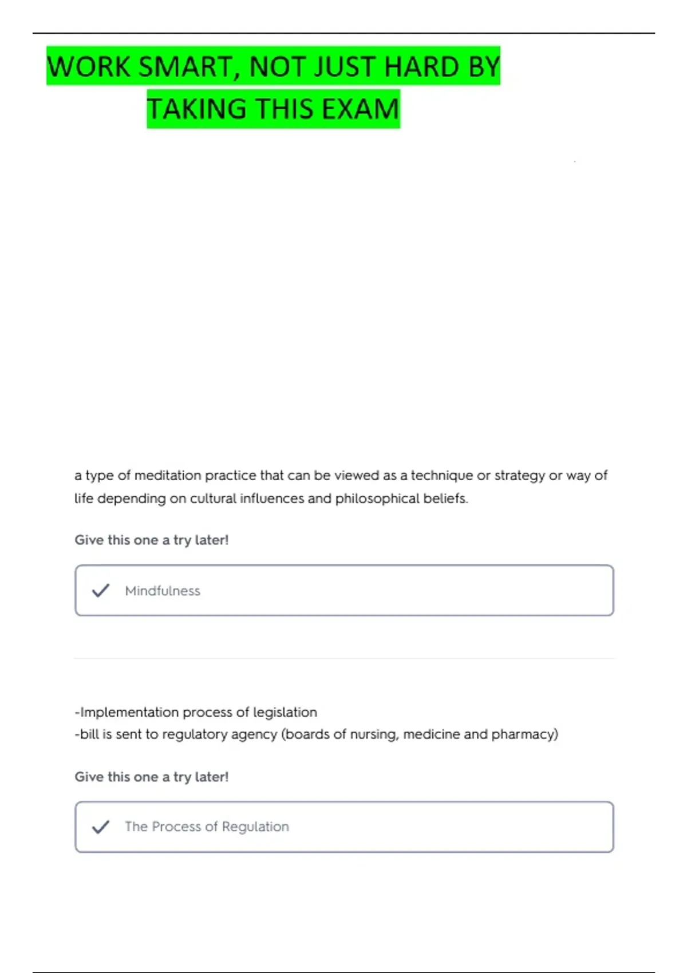This screenshot has width=687, height=973.
Task: Click the checkmark icon beside Mindfulness
Action: 101,590
